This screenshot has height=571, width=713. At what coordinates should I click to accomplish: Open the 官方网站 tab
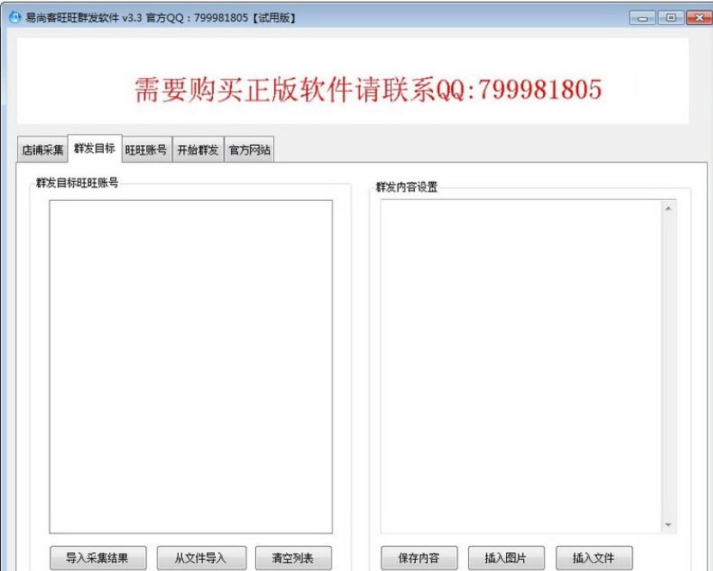[x=249, y=149]
